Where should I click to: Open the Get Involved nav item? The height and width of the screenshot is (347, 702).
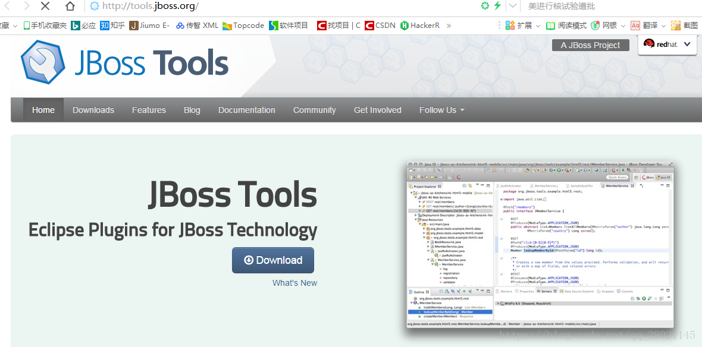tap(377, 110)
